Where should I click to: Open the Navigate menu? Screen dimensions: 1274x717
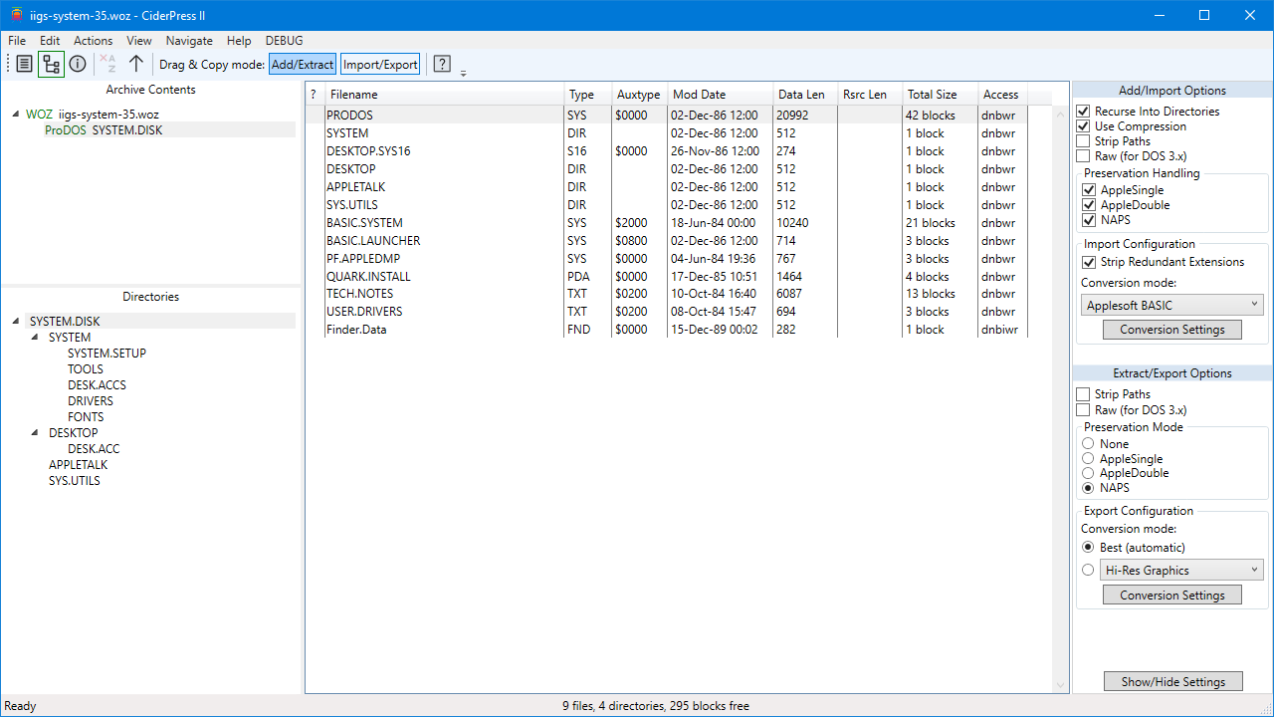(189, 41)
